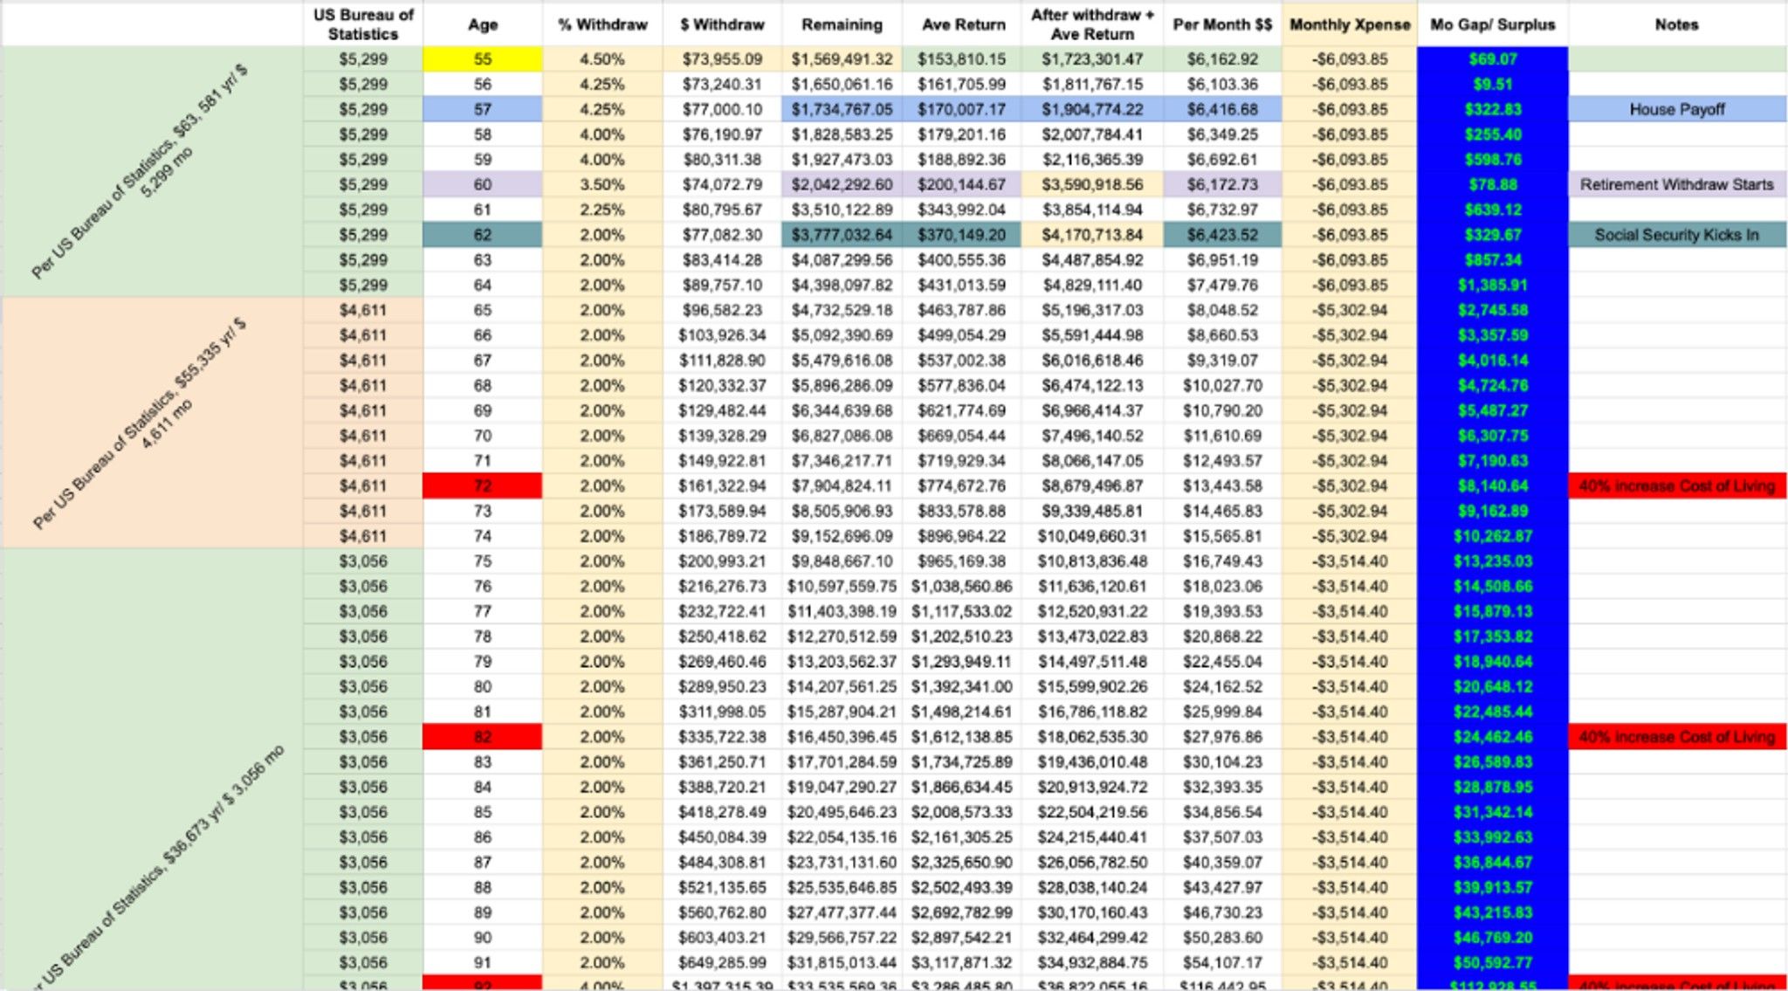Click the Monthly Xpense header cell
Viewport: 1788px width, 991px height.
(1350, 24)
